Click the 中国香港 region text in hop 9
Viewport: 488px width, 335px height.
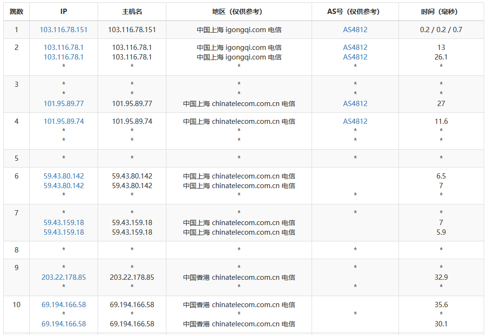point(196,277)
